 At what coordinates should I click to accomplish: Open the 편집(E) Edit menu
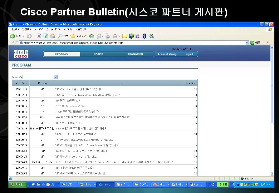26,29
